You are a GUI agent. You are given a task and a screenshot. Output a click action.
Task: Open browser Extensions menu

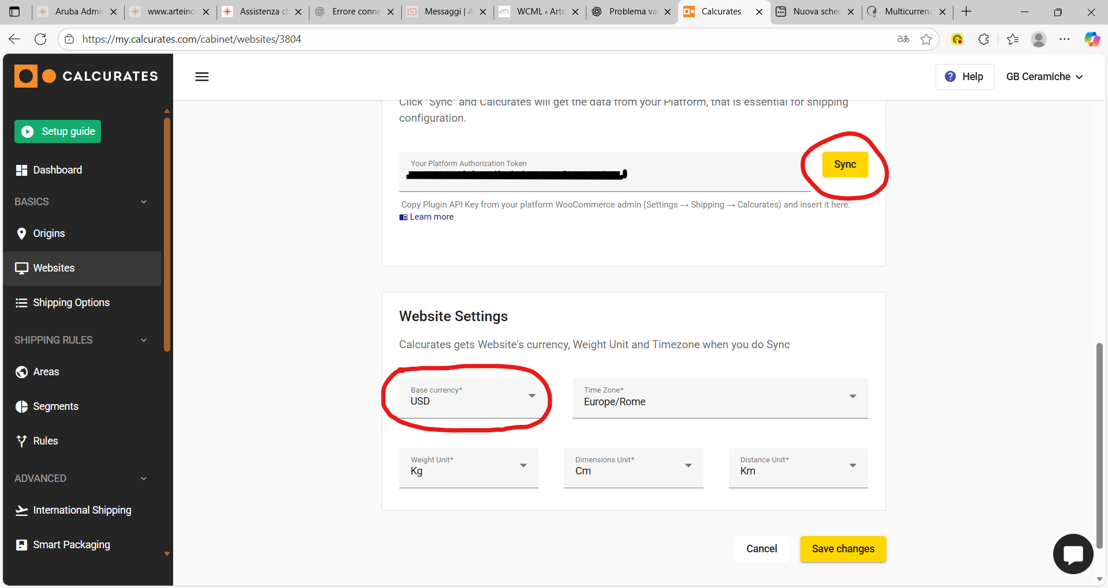tap(984, 39)
